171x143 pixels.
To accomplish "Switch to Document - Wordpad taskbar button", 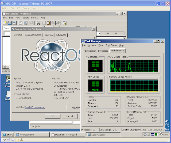I will click(68, 135).
